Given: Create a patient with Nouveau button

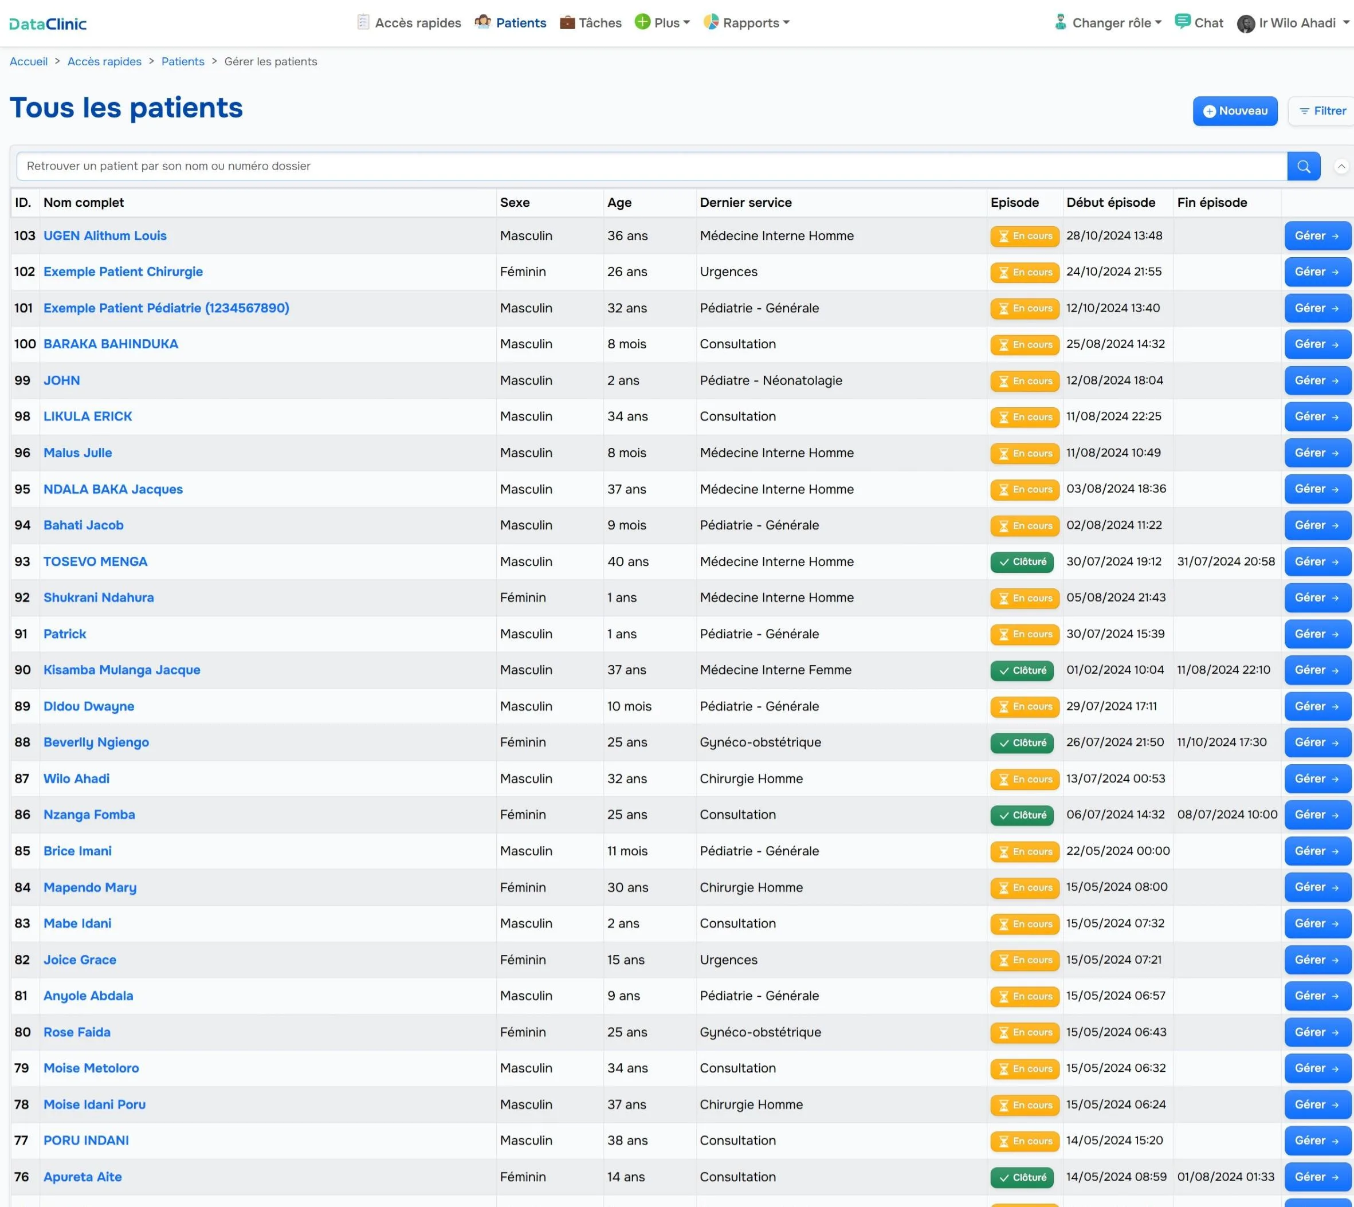Looking at the screenshot, I should pos(1235,111).
